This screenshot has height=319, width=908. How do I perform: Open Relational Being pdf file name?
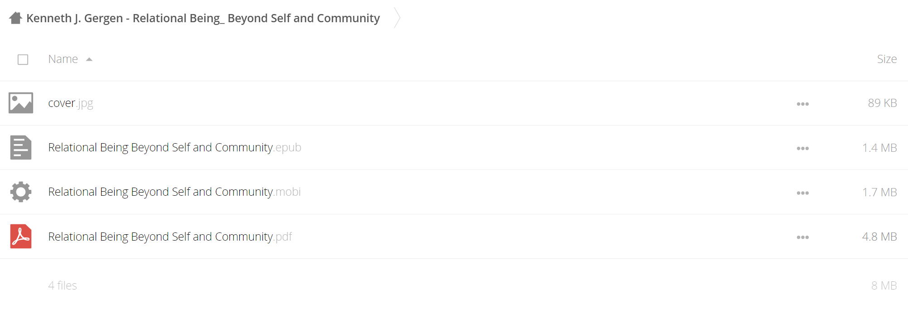click(x=170, y=237)
